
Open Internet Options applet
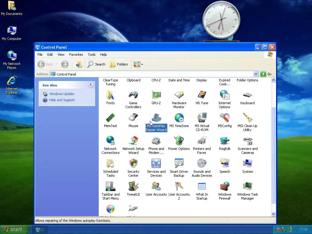click(x=225, y=95)
